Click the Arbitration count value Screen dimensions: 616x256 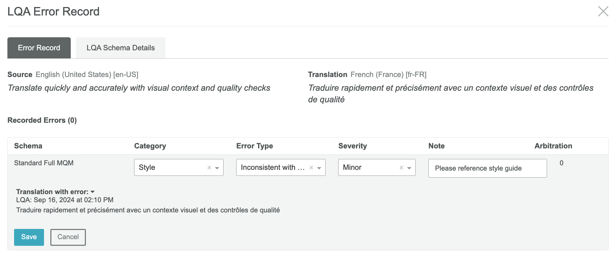pyautogui.click(x=561, y=163)
